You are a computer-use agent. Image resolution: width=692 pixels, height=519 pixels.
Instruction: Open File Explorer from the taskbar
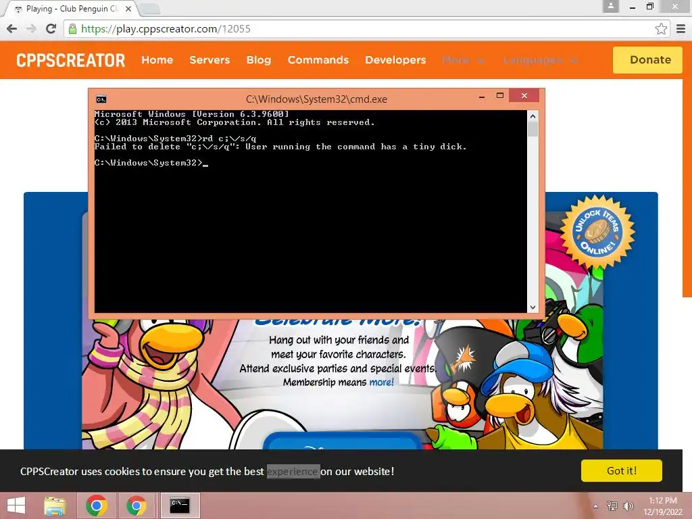pyautogui.click(x=55, y=505)
